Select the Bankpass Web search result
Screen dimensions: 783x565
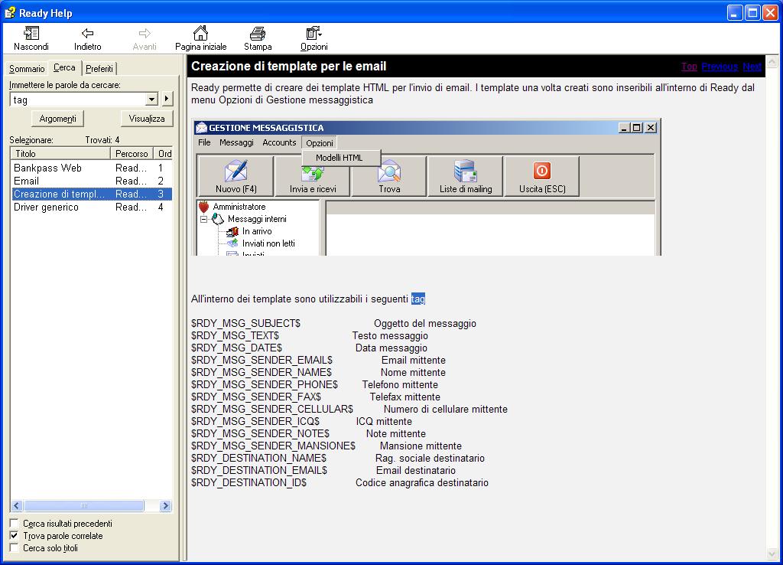pos(92,168)
